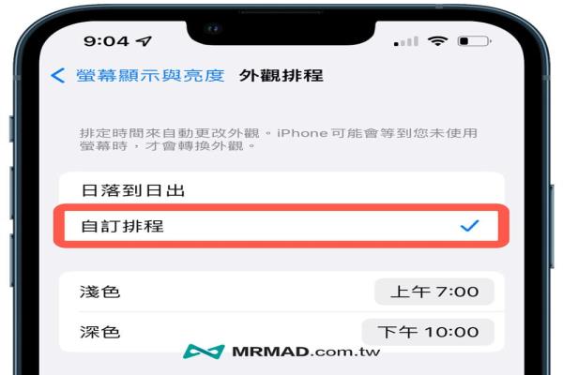Select the 自訂排程 custom schedule option
Viewport: 563px width, 375px height.
coord(281,226)
